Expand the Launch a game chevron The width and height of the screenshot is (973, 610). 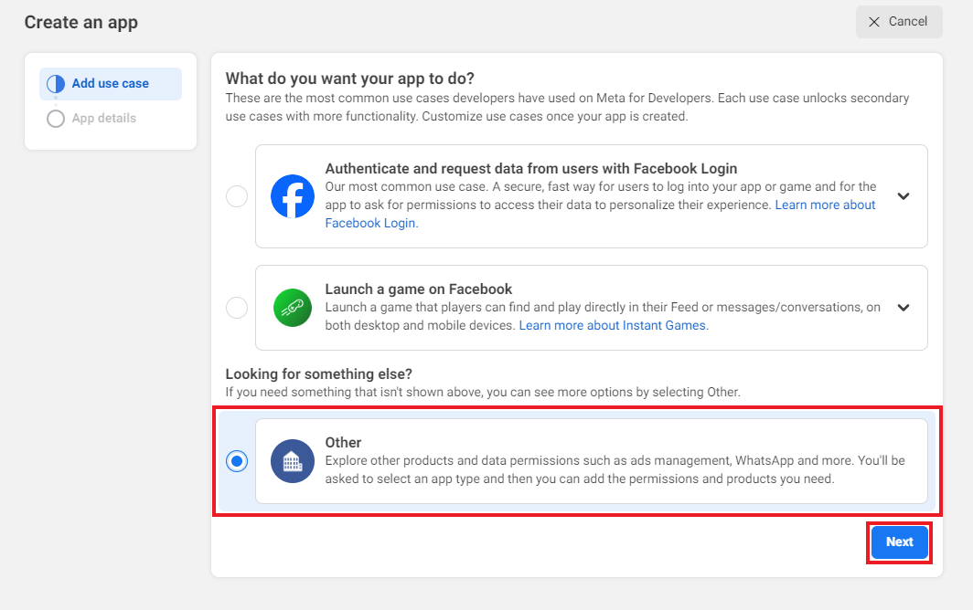click(x=903, y=308)
